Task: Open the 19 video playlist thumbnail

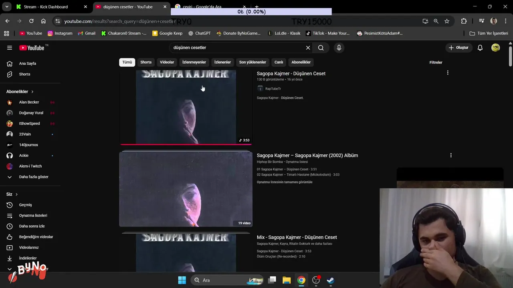Action: tap(186, 189)
